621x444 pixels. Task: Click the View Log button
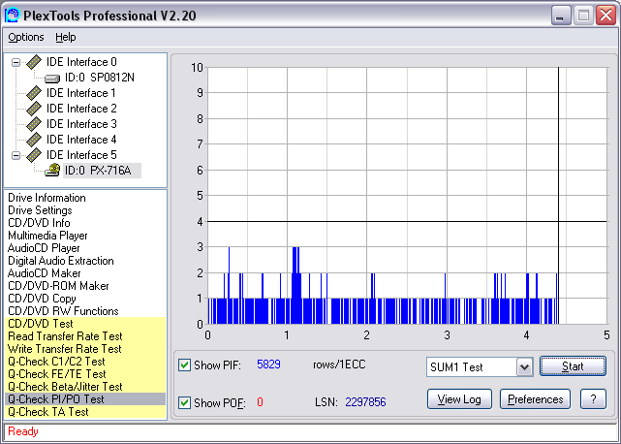[459, 399]
